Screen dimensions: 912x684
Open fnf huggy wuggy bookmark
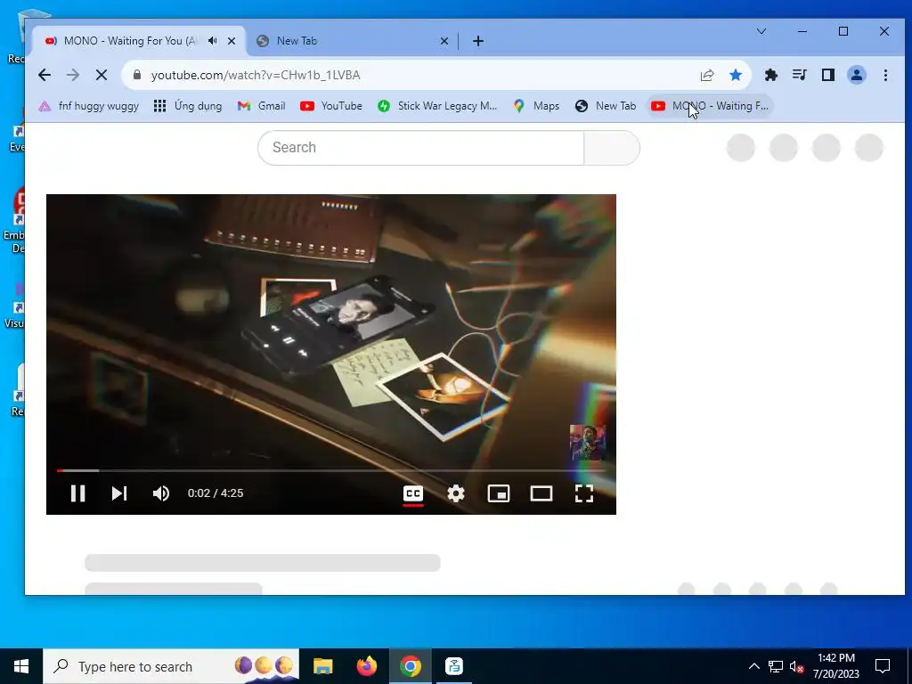(x=89, y=106)
